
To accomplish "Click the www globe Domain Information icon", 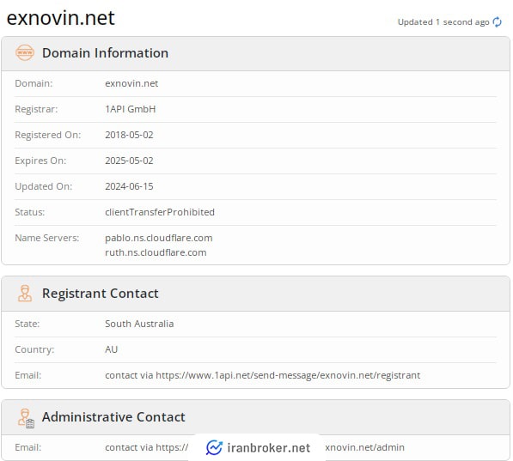I will pos(25,52).
